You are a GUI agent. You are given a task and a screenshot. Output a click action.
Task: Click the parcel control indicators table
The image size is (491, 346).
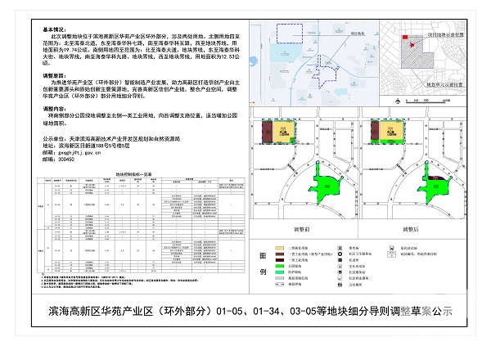pyautogui.click(x=141, y=225)
